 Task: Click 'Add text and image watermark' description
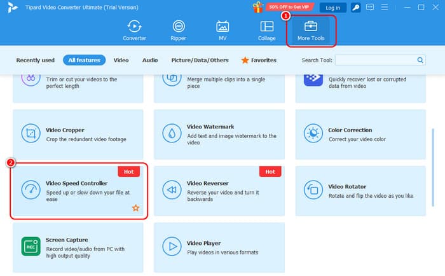[x=231, y=139]
